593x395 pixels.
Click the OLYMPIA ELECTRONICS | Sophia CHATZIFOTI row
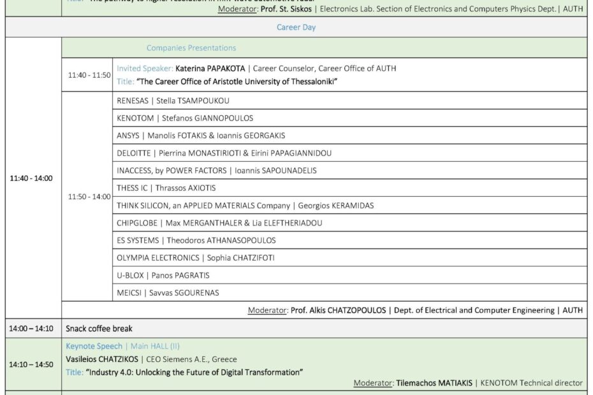[349, 258]
